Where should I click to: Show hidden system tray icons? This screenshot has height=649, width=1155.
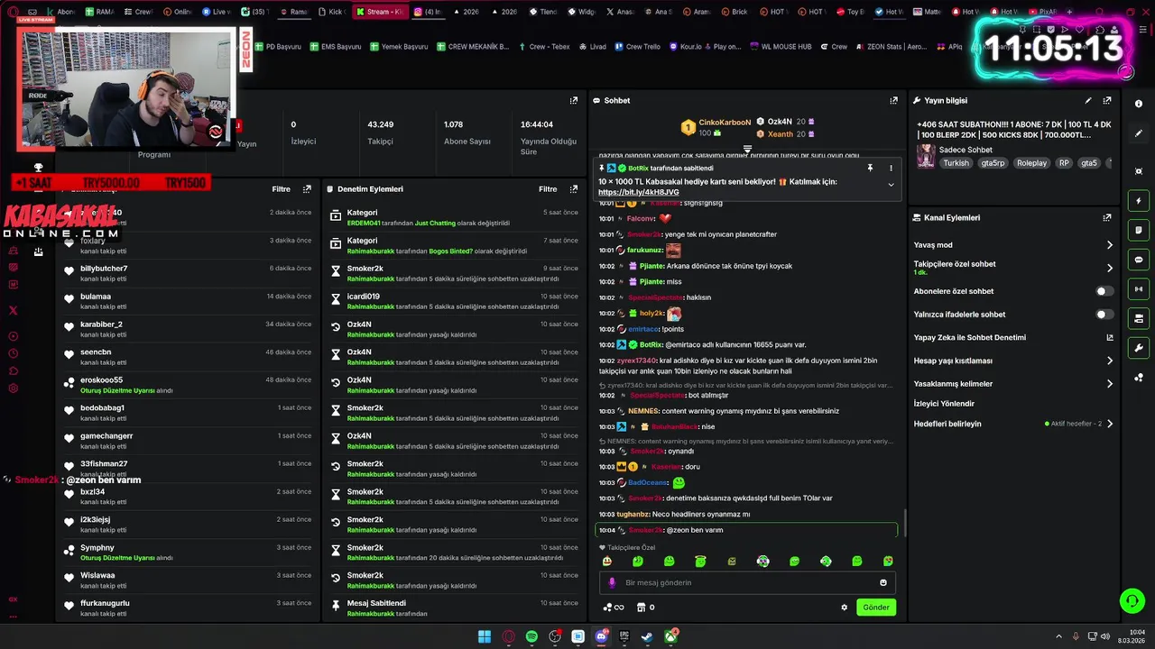(1058, 636)
